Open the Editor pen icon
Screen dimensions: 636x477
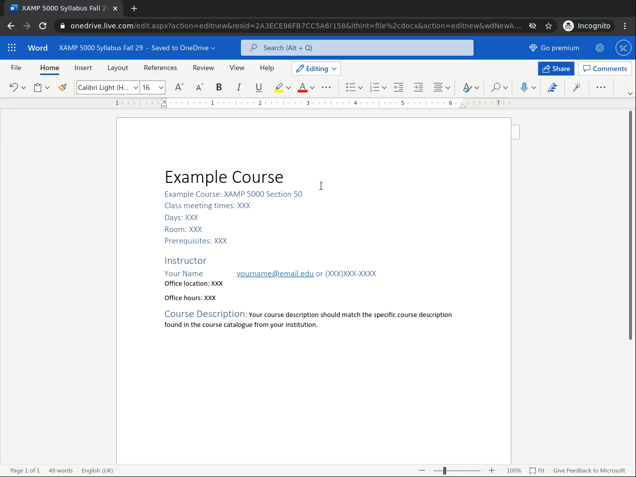tap(552, 87)
